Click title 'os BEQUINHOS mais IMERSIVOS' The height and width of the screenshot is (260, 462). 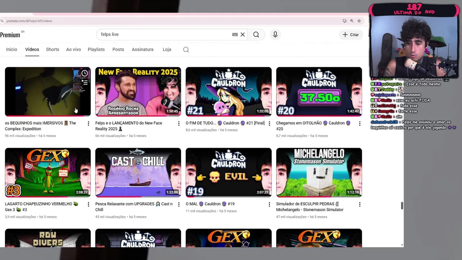(40, 126)
